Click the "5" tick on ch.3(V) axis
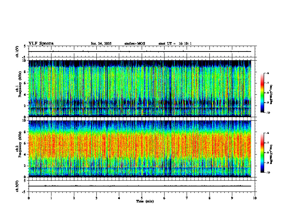The width and height of the screenshot is (287, 222). 25,181
